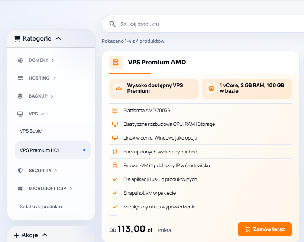Click Snapshot VM w pakiecie text

[149, 193]
